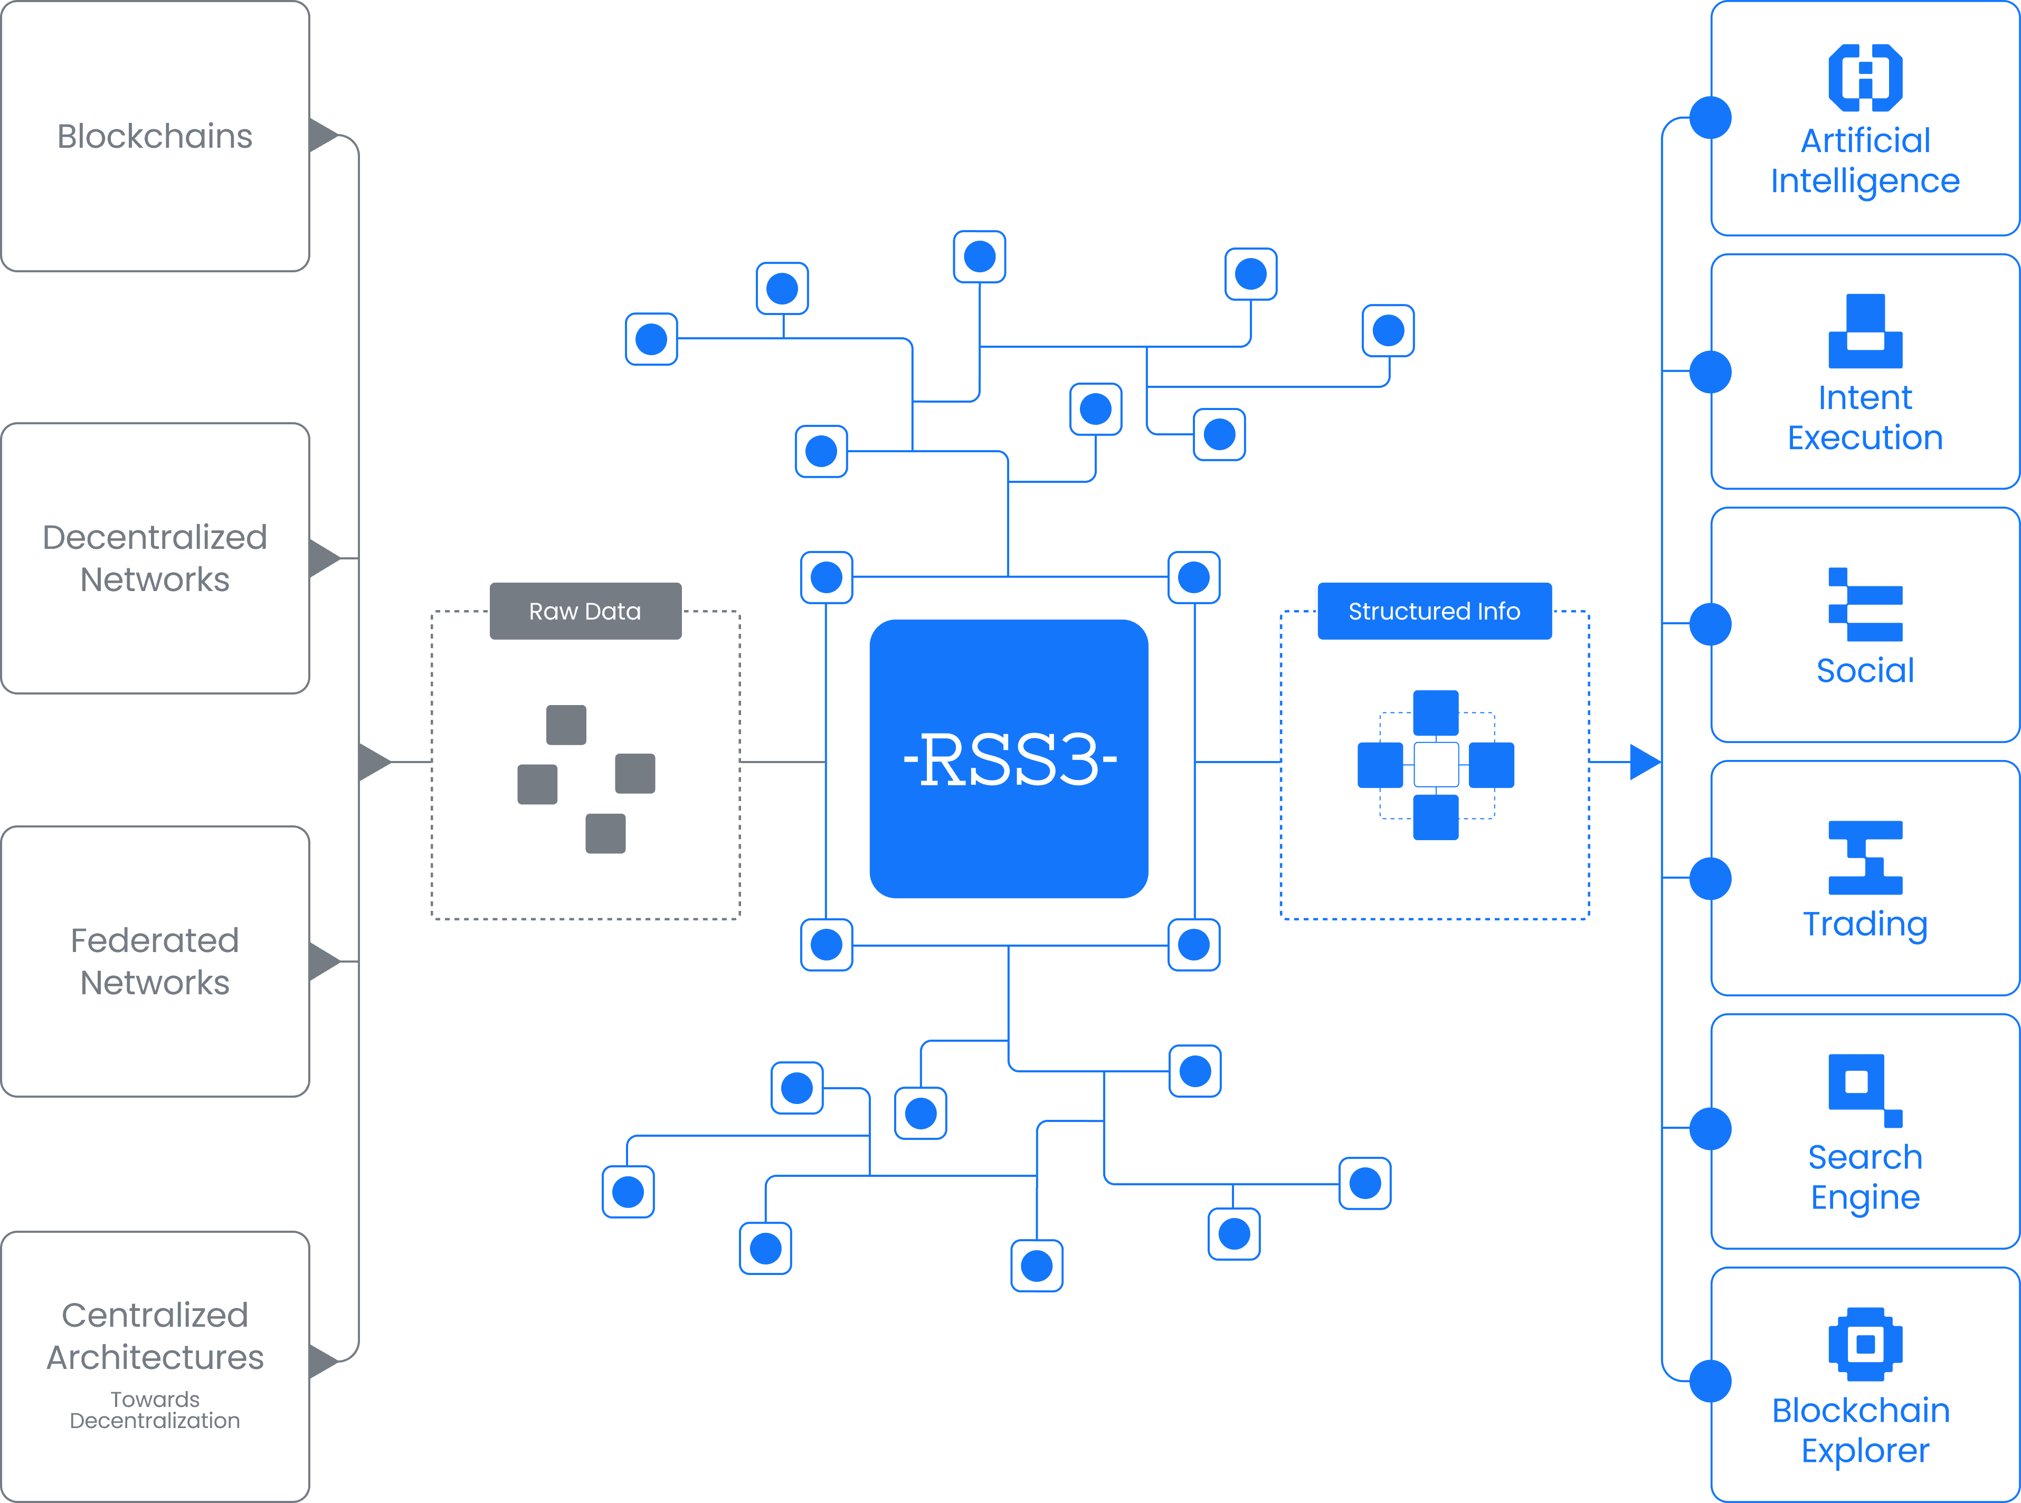Click the blue connector dot on Trading
The height and width of the screenshot is (1503, 2021).
1711,878
